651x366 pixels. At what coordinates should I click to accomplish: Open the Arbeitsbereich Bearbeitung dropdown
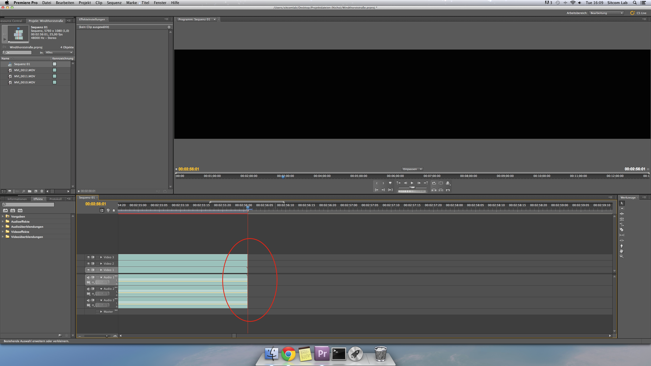point(606,13)
